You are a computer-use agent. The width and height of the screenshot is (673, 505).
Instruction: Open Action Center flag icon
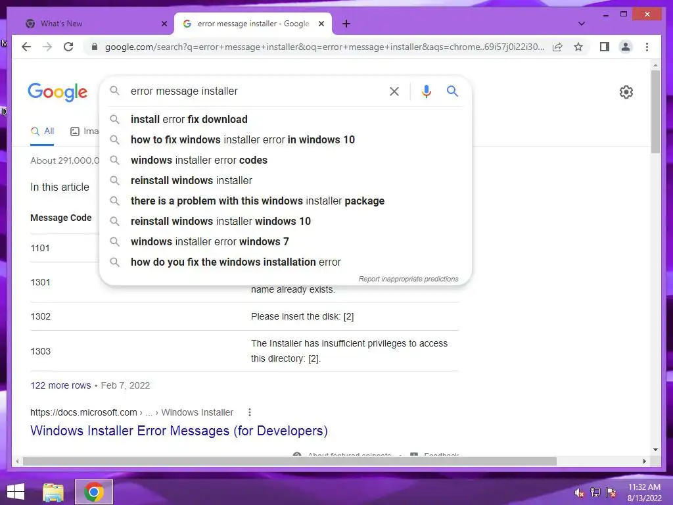[x=611, y=493]
